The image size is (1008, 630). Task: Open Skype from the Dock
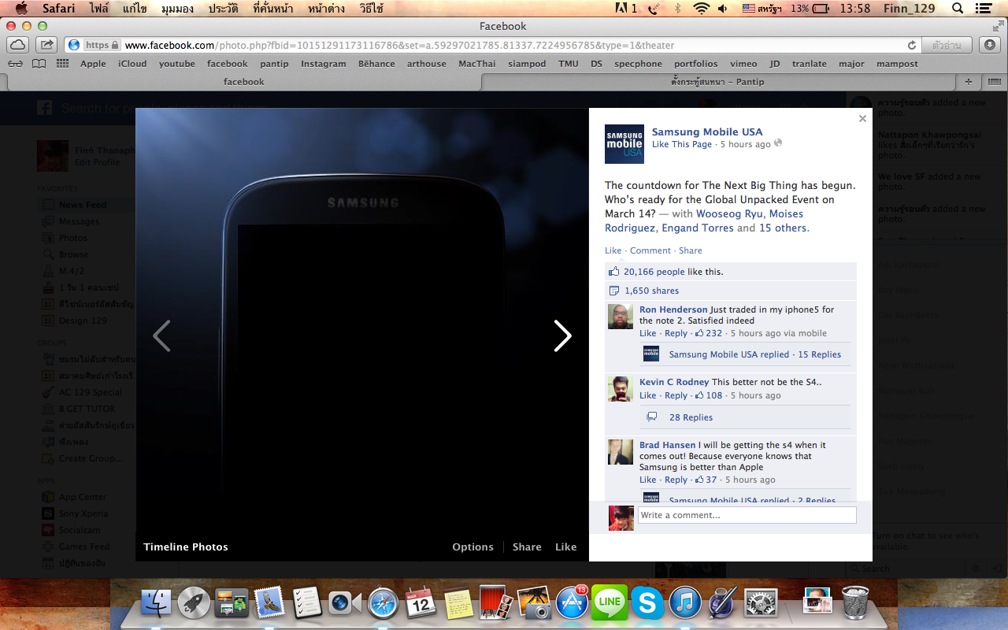pyautogui.click(x=647, y=603)
